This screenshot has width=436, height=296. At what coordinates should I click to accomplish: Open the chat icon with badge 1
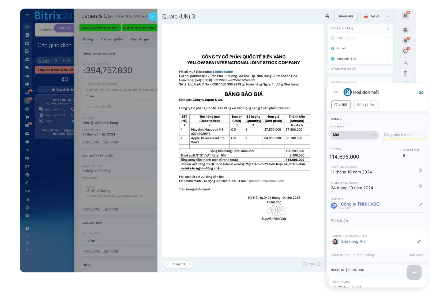(405, 51)
